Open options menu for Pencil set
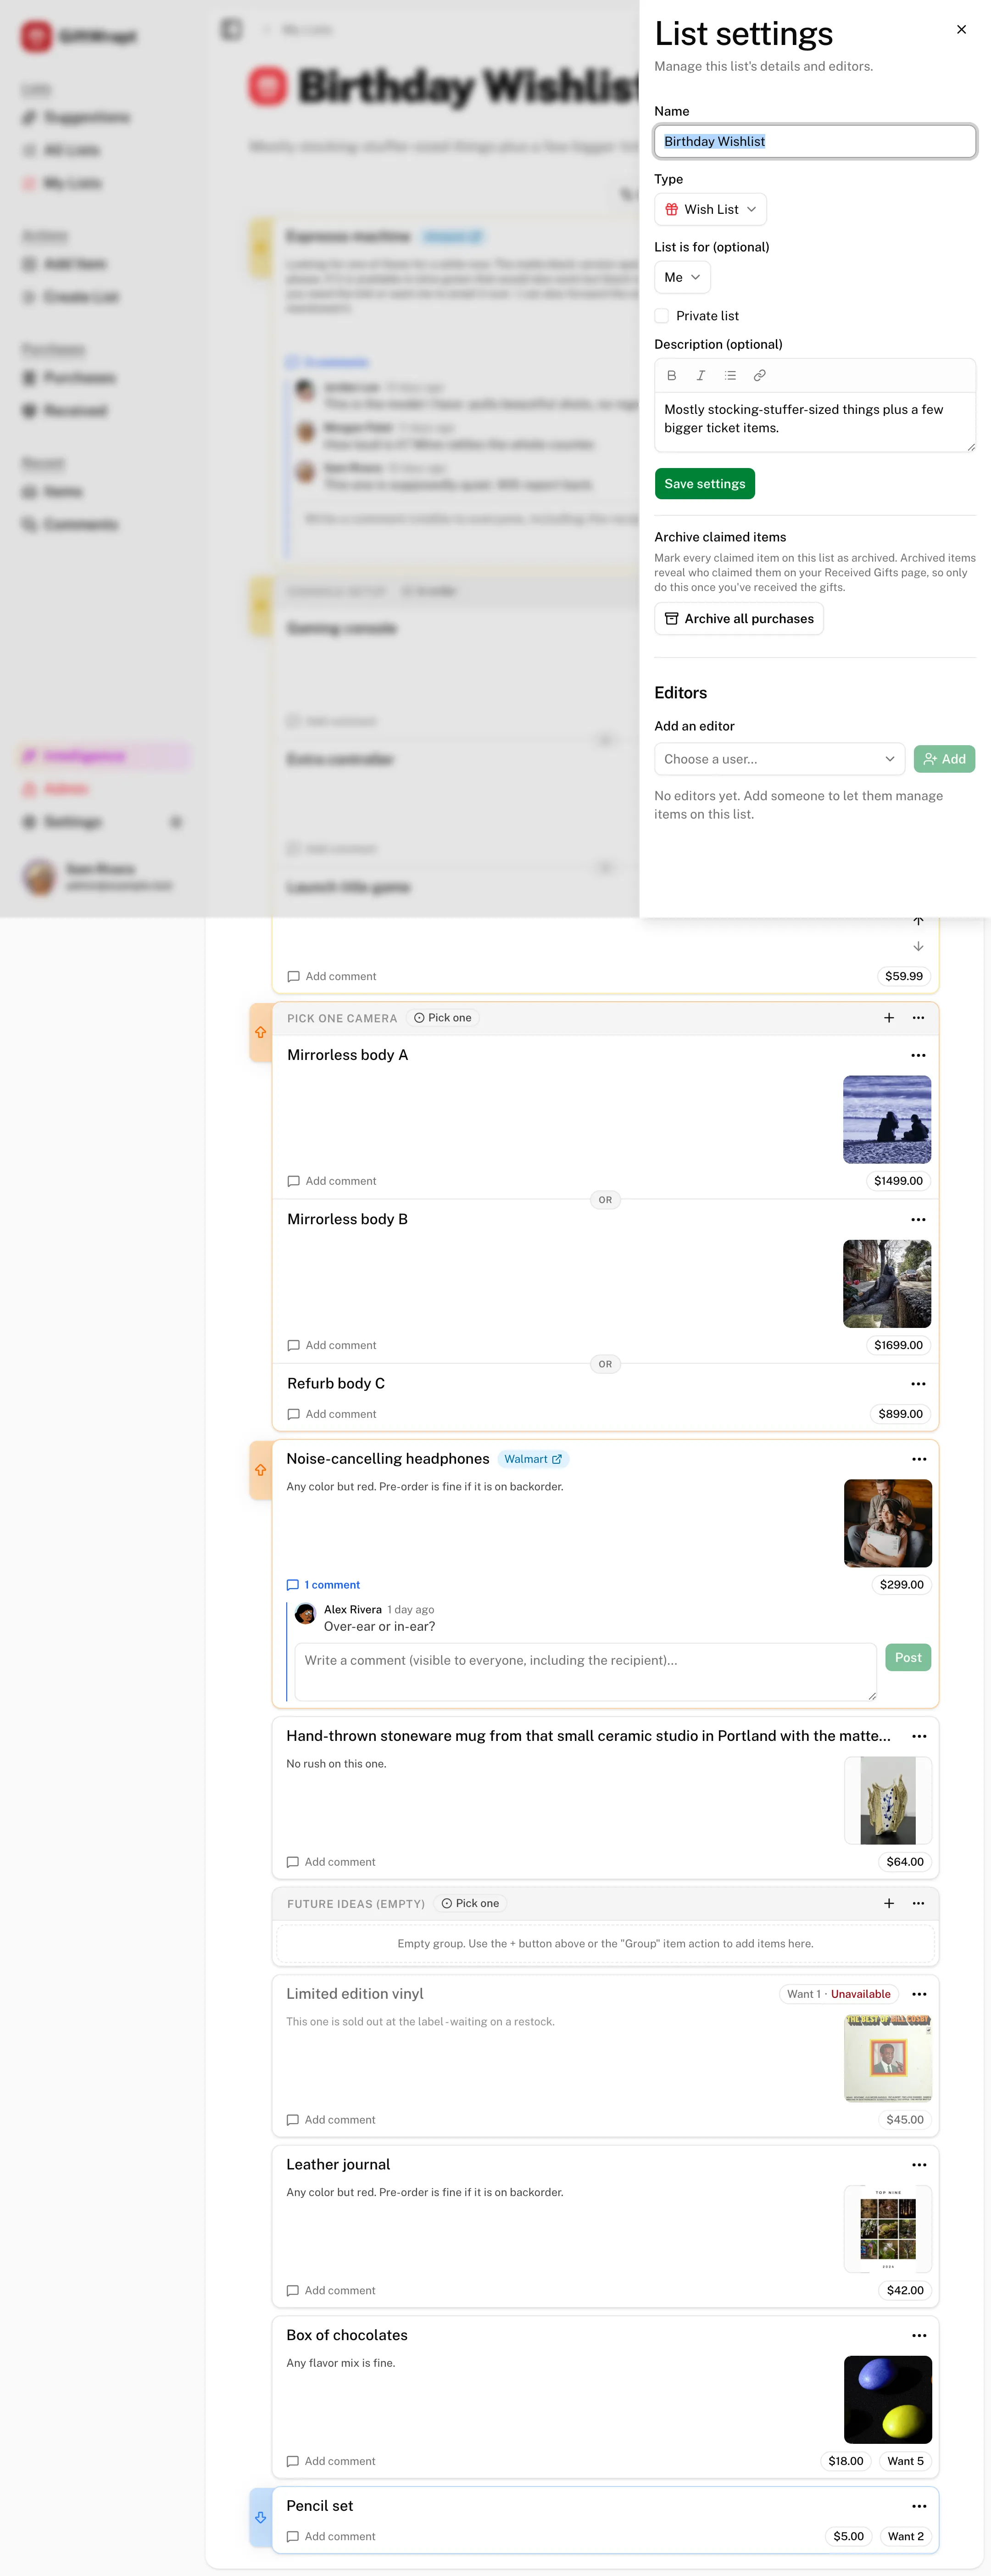 coord(919,2506)
